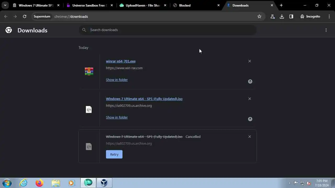The image size is (335, 188).
Task: Show winrar-x64-701.exe in folder
Action: point(117,80)
